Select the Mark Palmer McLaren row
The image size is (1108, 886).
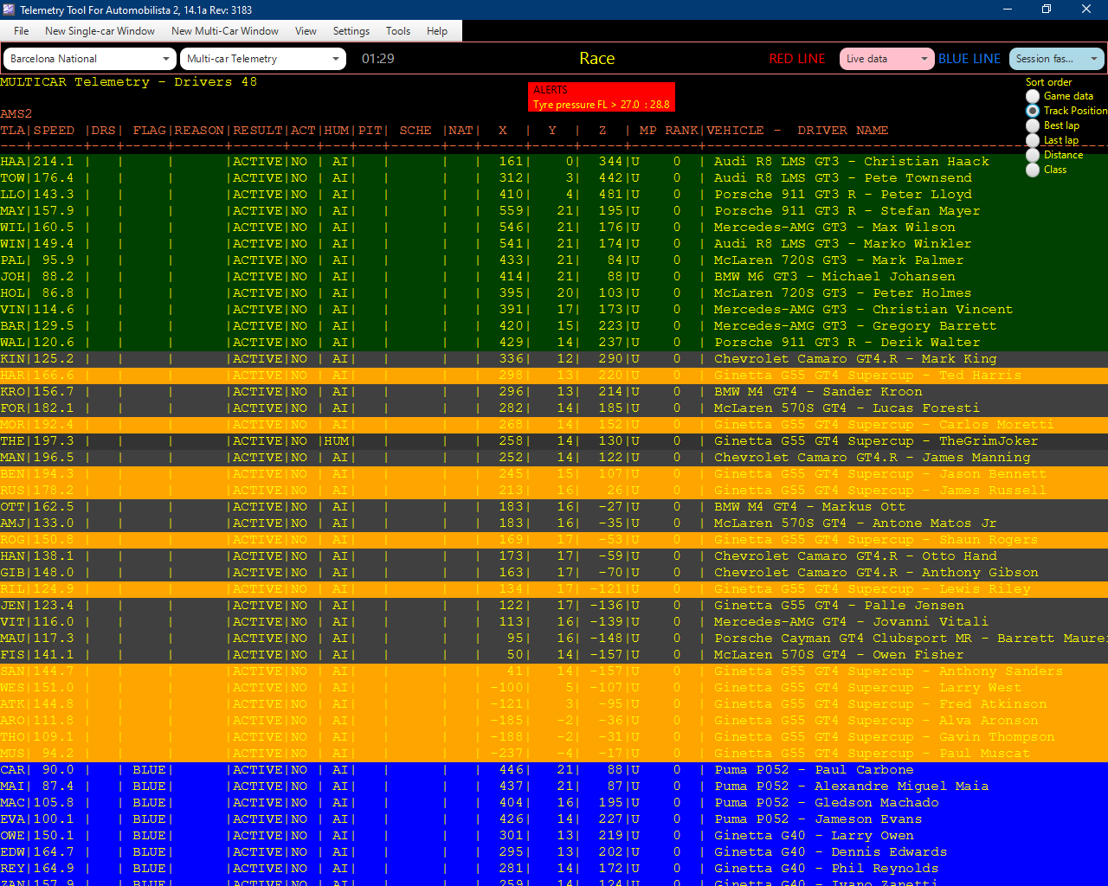click(554, 260)
